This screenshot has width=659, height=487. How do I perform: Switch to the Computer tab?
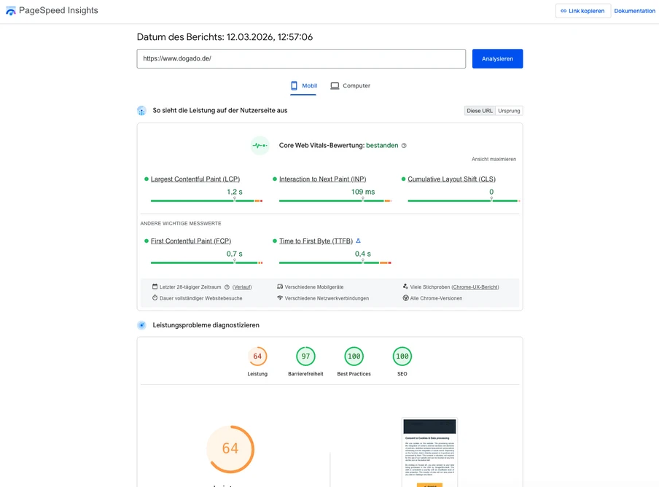pos(356,85)
